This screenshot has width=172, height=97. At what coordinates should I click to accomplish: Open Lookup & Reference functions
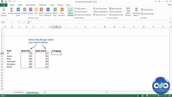point(48,12)
